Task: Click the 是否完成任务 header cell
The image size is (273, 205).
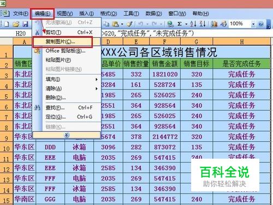Action: 242,64
